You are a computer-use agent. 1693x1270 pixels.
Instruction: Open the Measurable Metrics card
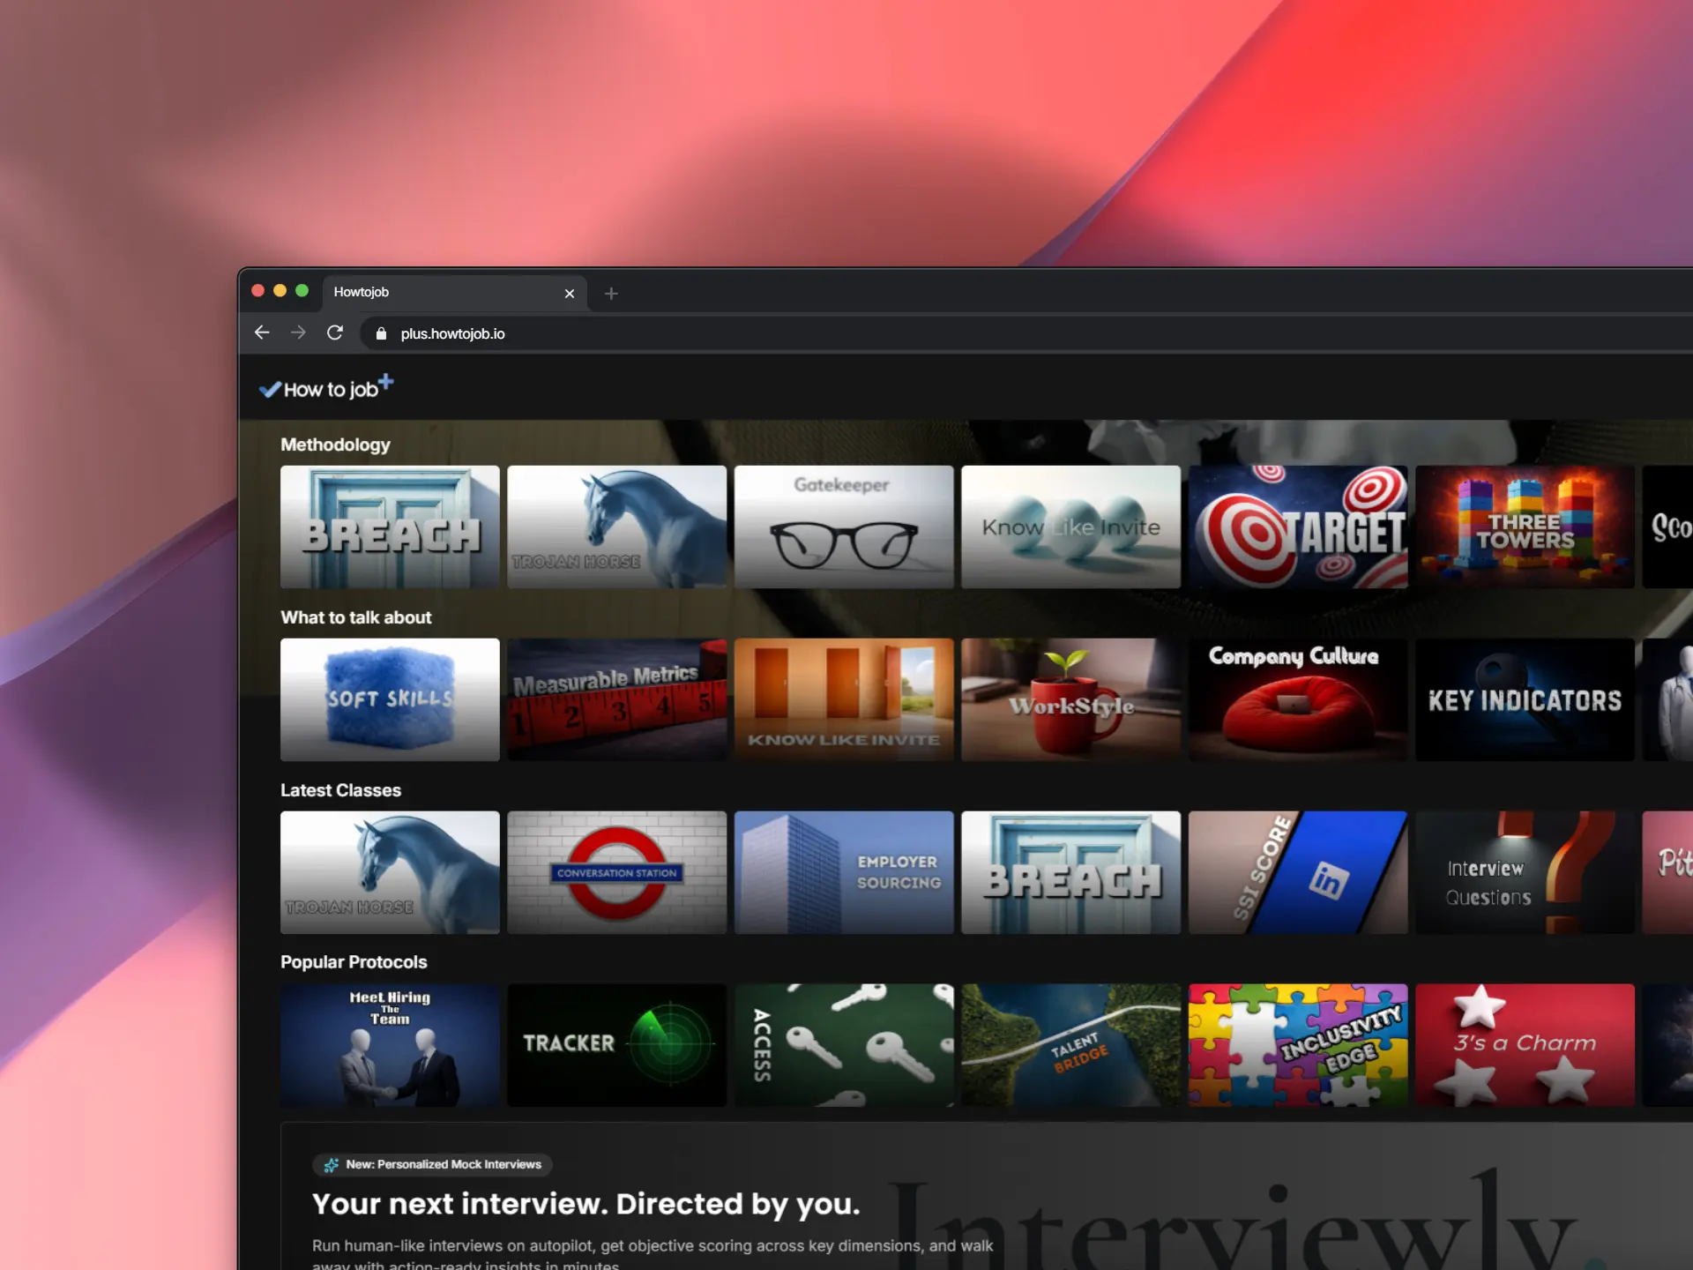616,699
